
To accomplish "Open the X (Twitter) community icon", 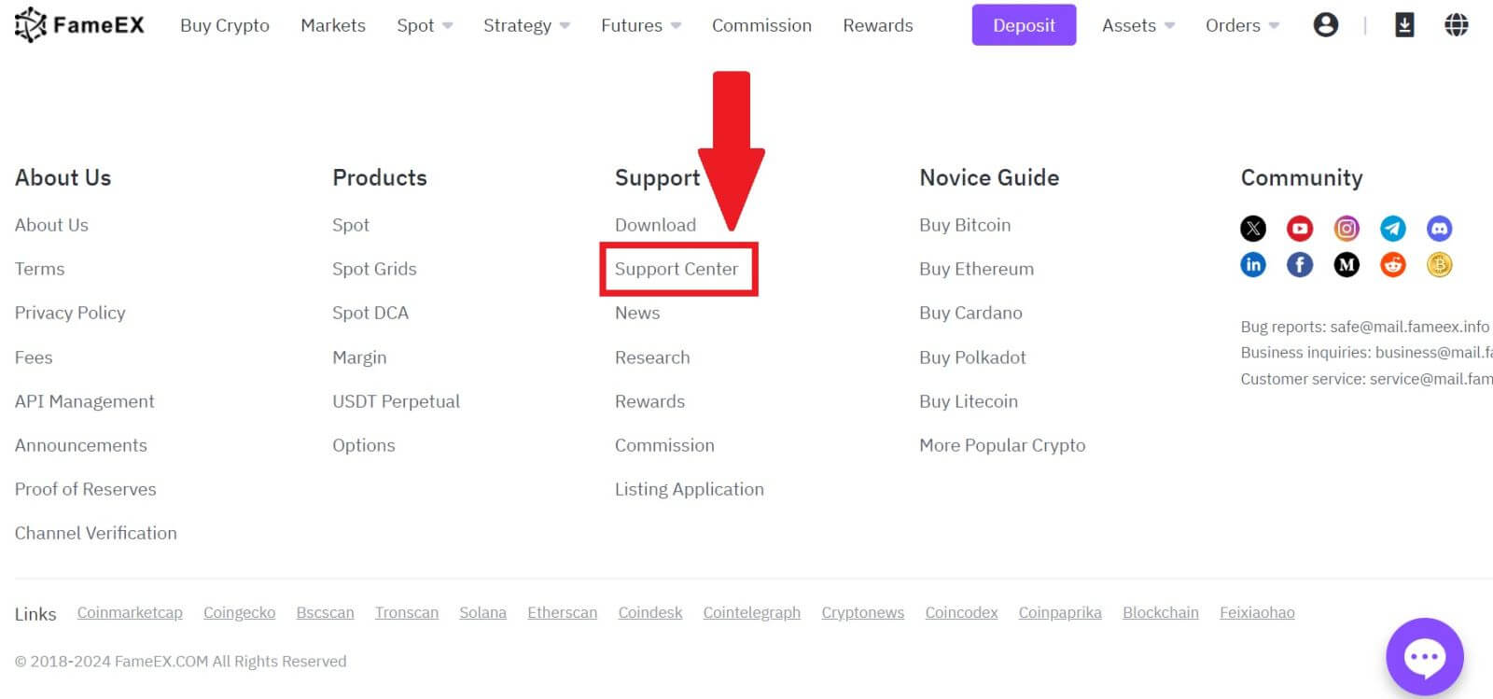I will [1253, 228].
